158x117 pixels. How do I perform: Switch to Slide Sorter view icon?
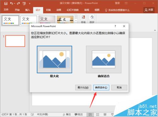point(98,114)
